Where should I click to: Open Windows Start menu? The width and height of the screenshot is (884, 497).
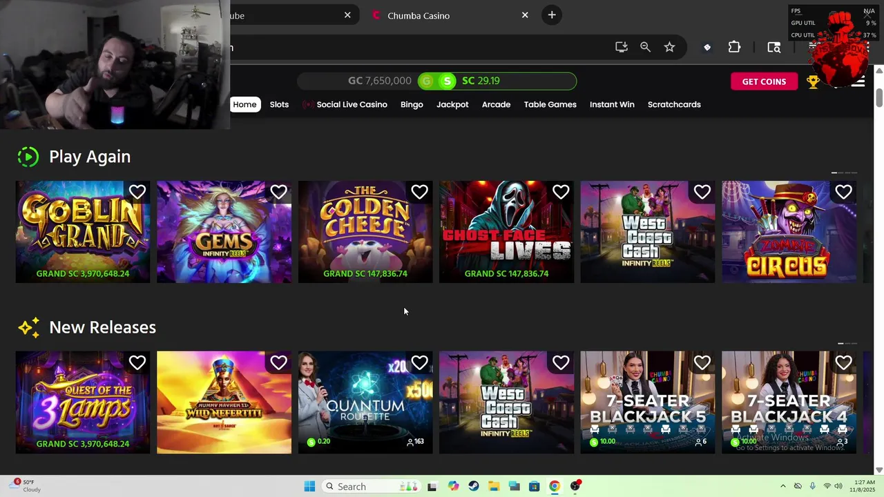309,487
